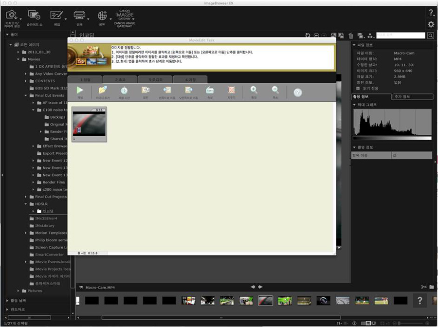The image size is (438, 327).
Task: Collapse the shooting info section
Action: pyautogui.click(x=354, y=147)
